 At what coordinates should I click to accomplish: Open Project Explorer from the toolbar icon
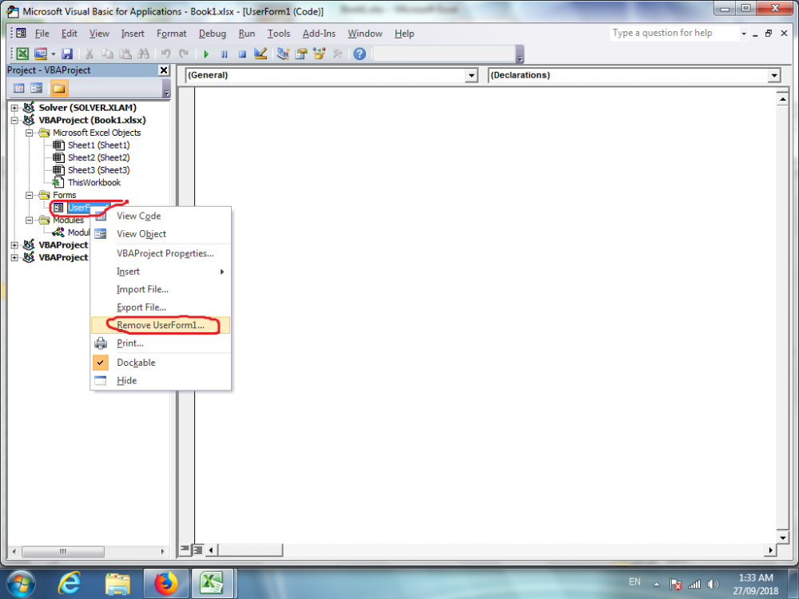point(283,54)
